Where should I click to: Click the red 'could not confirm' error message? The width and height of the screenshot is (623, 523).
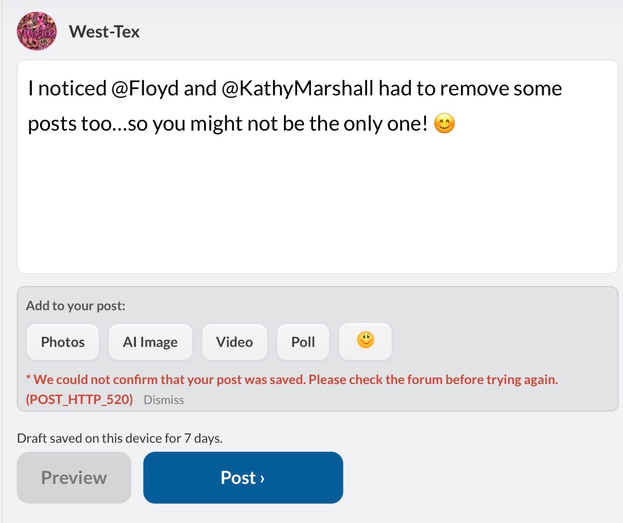coord(295,379)
